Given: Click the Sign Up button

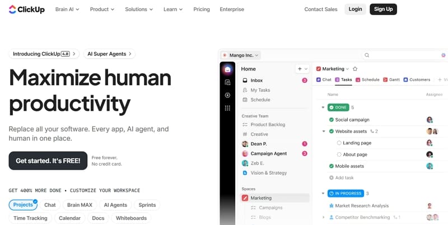Looking at the screenshot, I should 383,9.
